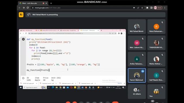Expand options for the first downloaded paper.pdf

pos(37,83)
